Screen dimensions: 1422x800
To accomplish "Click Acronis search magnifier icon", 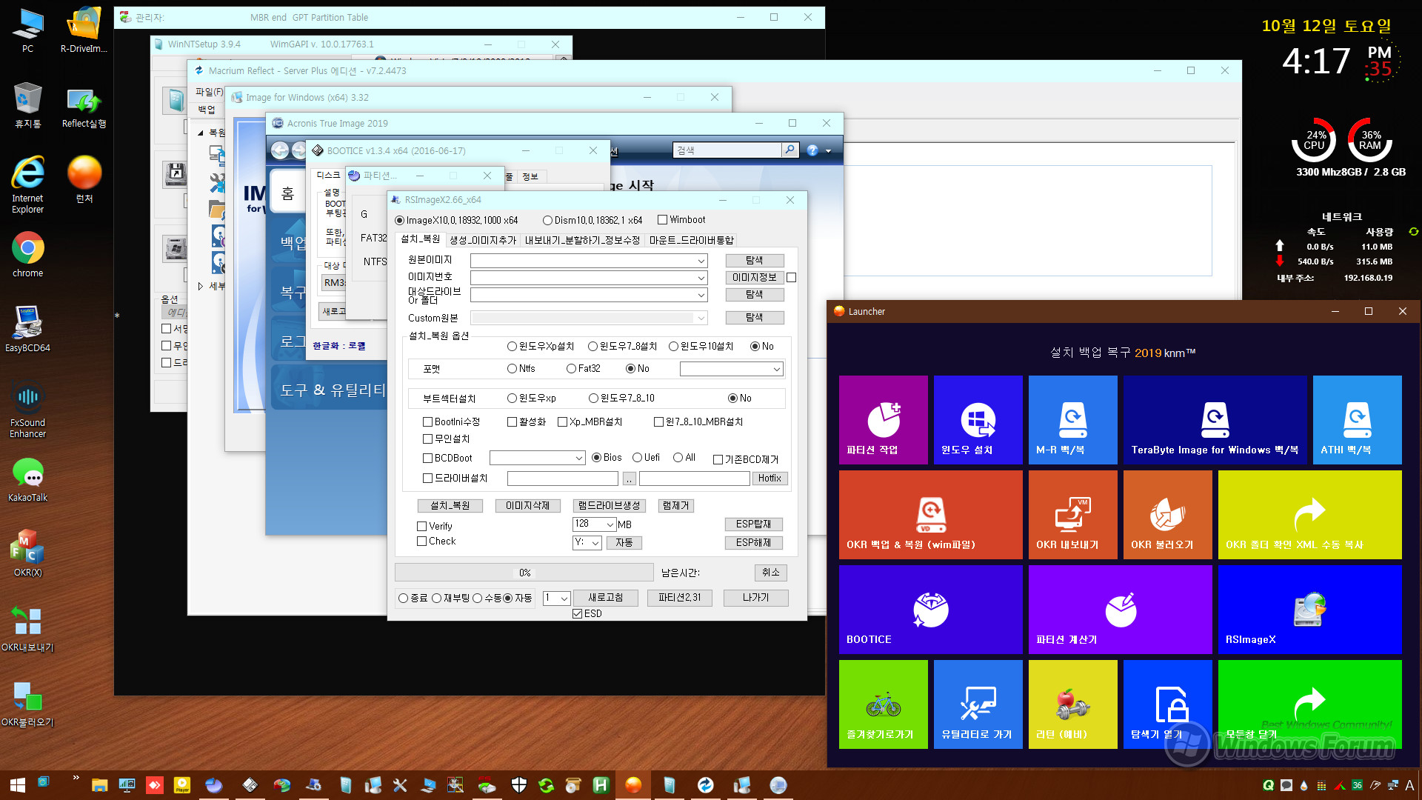I will (x=790, y=150).
